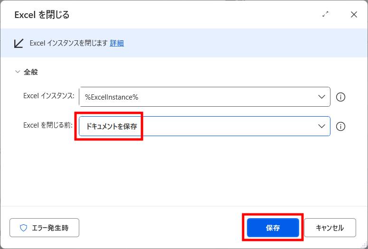Close the Excel を閉じる dialog
The image size is (368, 249).
tap(354, 15)
